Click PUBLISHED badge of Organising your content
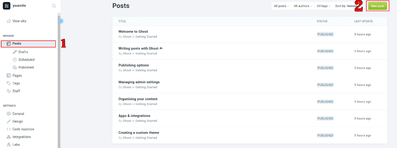The width and height of the screenshot is (397, 148). pyautogui.click(x=325, y=101)
